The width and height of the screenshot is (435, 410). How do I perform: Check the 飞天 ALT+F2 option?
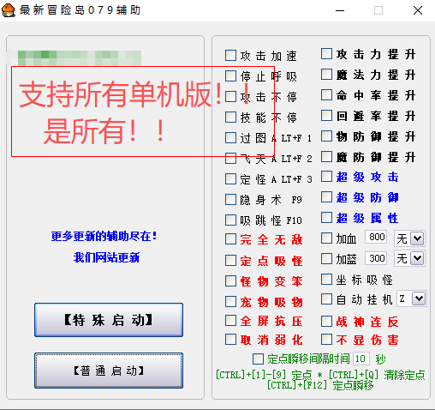(x=230, y=159)
